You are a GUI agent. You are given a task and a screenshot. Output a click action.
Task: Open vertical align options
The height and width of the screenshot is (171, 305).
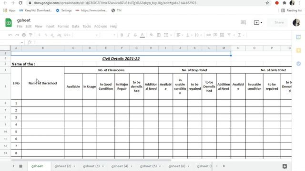[189, 35]
